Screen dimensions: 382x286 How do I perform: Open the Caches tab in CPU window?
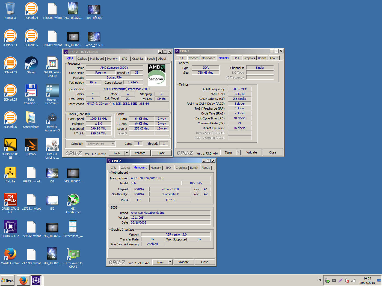[x=82, y=59]
